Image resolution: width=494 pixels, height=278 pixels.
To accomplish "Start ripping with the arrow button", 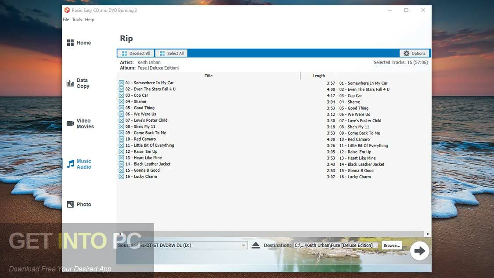I will tap(419, 251).
